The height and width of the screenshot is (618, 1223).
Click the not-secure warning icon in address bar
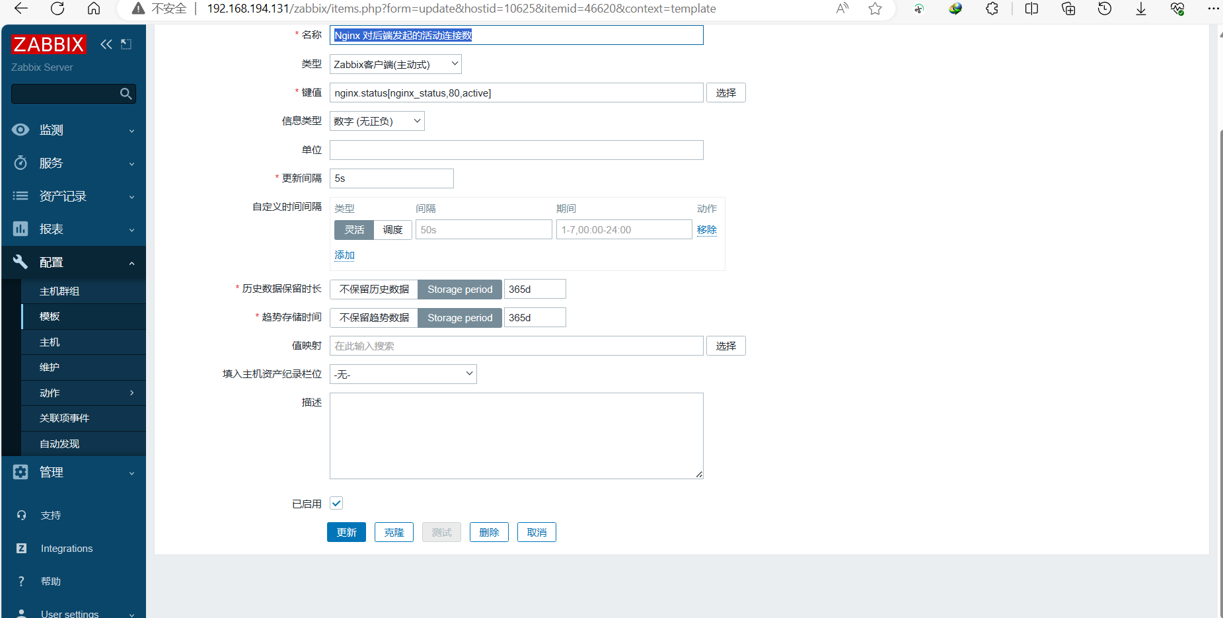click(138, 9)
